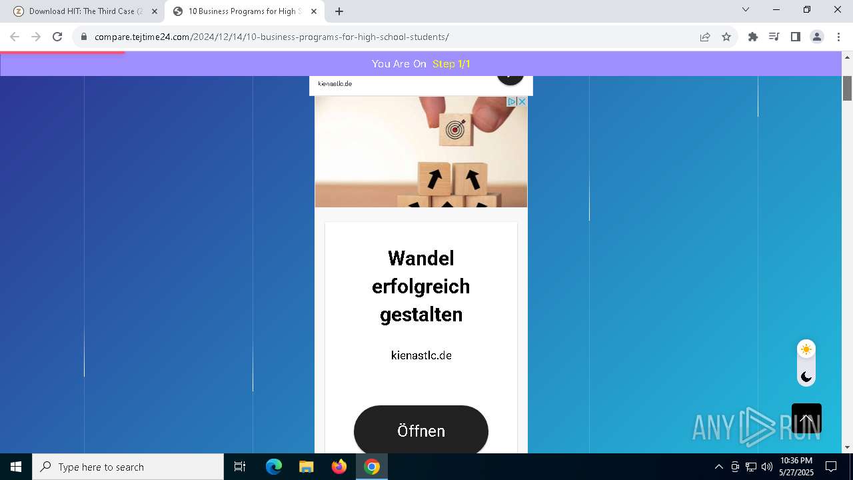The image size is (853, 480).
Task: Open the media control icon
Action: tap(774, 37)
